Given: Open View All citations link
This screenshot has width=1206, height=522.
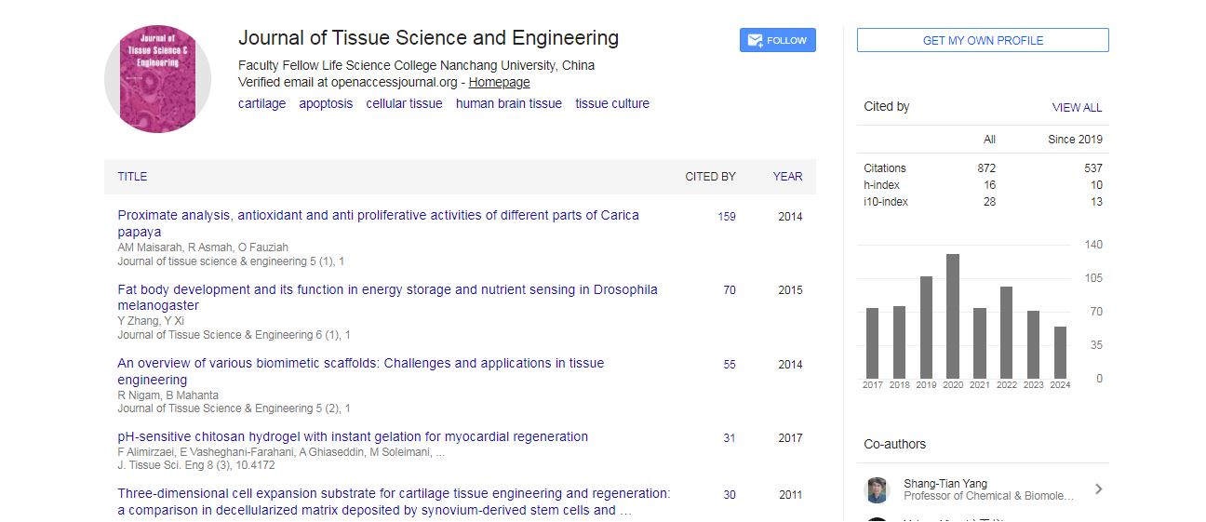Looking at the screenshot, I should 1077,107.
